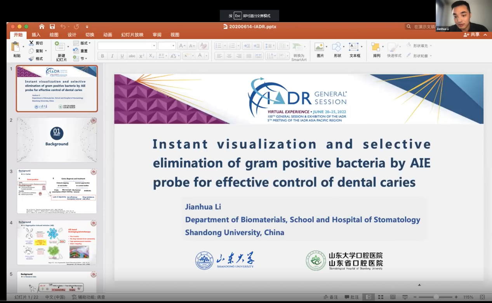Switch to slide sorter view
This screenshot has height=303, width=492.
pyautogui.click(x=381, y=297)
